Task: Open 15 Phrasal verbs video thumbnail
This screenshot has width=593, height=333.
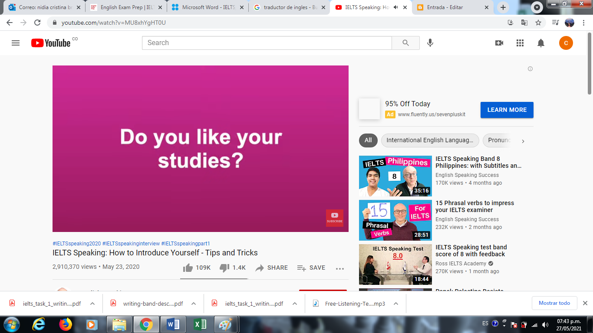Action: [x=395, y=220]
